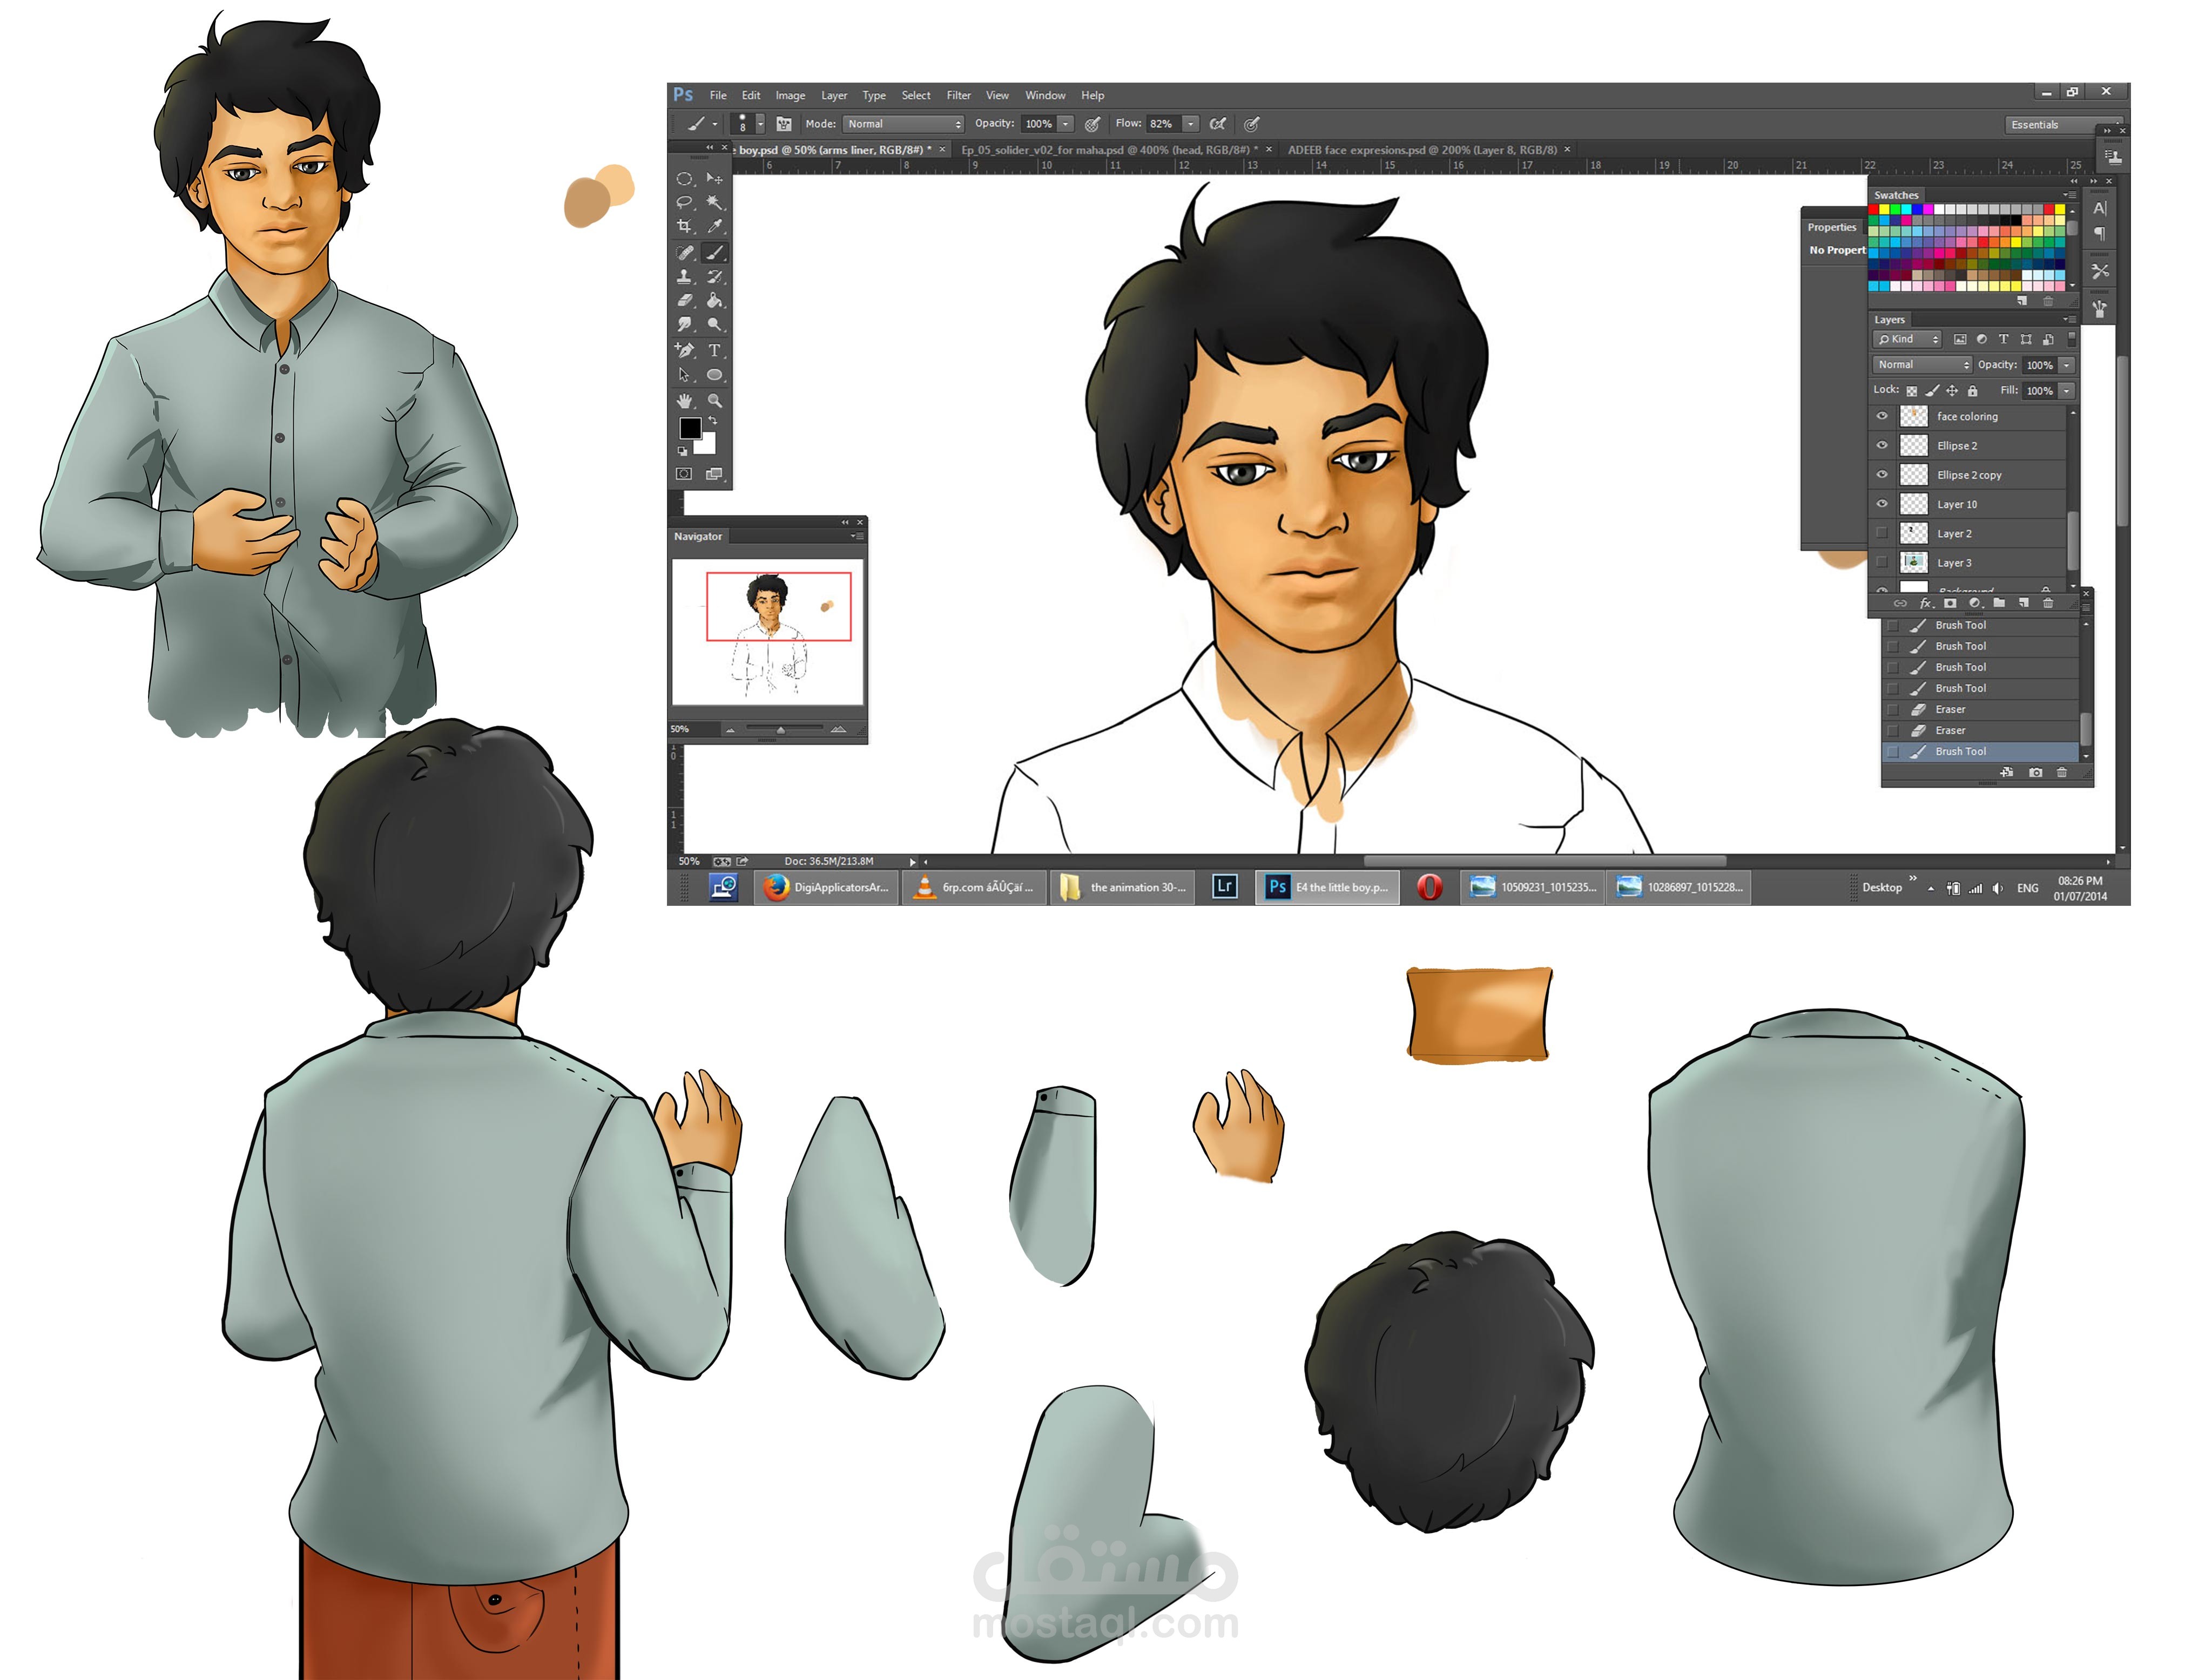
Task: Delete layer using Layers panel trash icon
Action: 2047,603
